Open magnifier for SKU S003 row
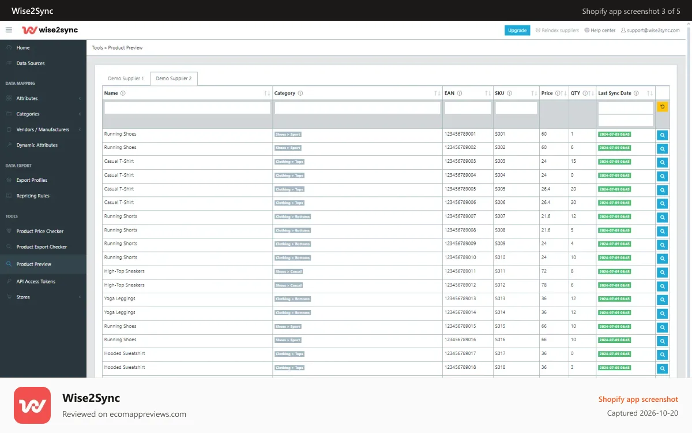This screenshot has width=692, height=433. (663, 163)
